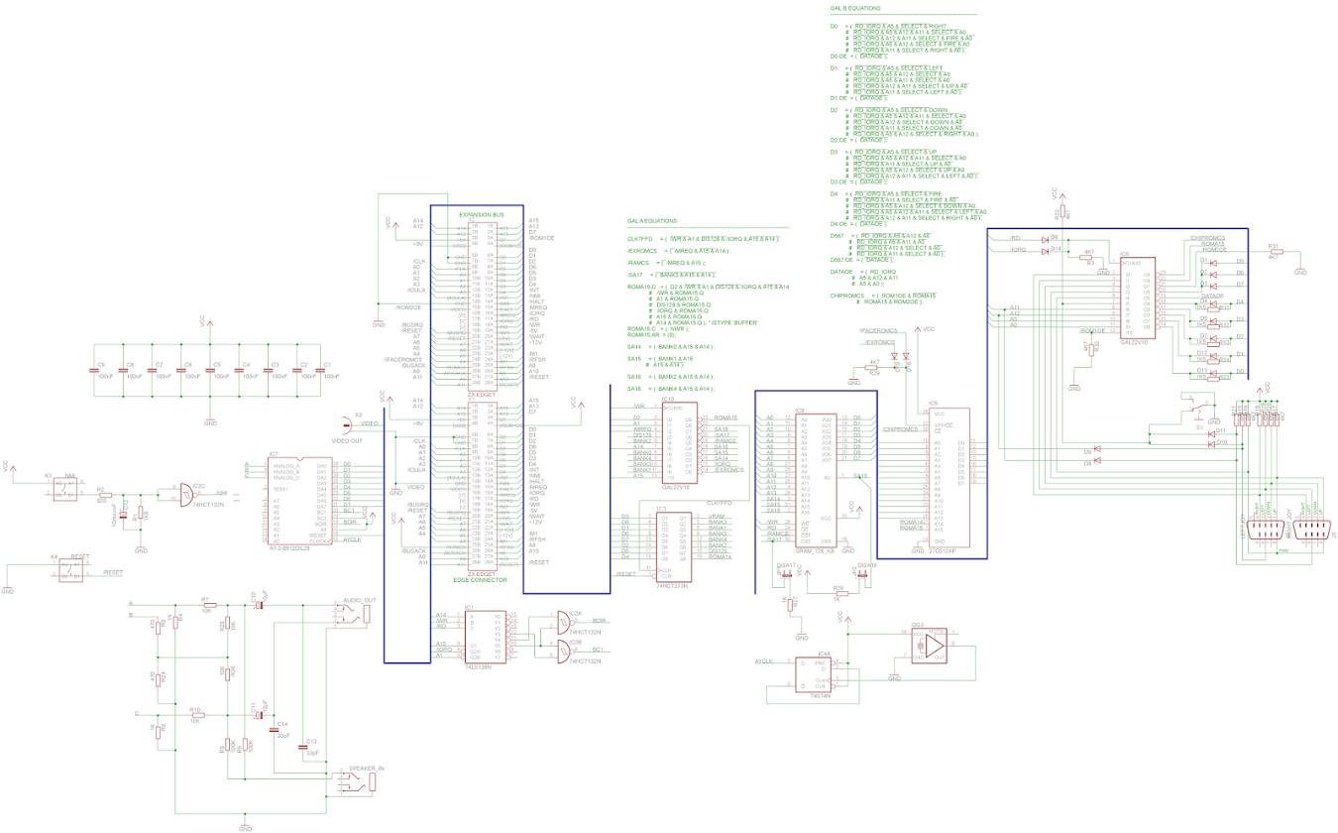Select resistor R31 4K7
Screen dimensions: 1338x833
click(1275, 251)
